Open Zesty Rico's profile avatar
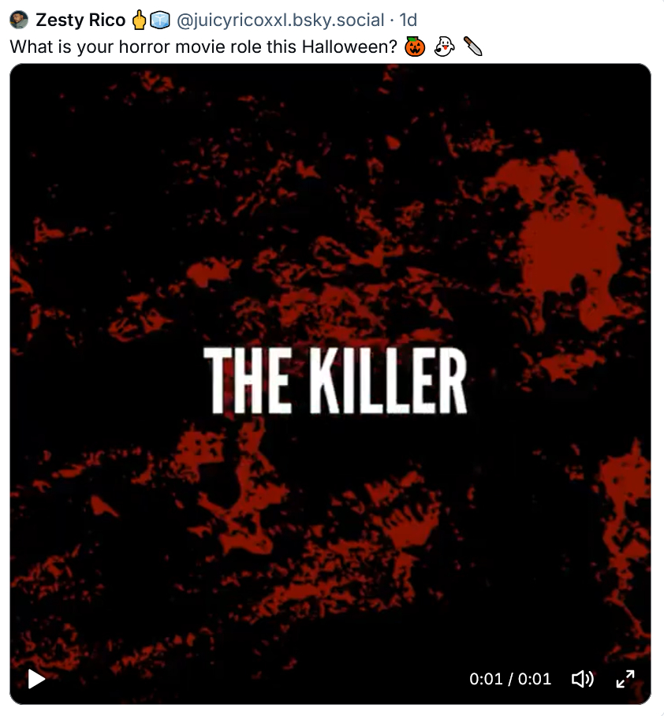This screenshot has height=716, width=664. [x=19, y=20]
